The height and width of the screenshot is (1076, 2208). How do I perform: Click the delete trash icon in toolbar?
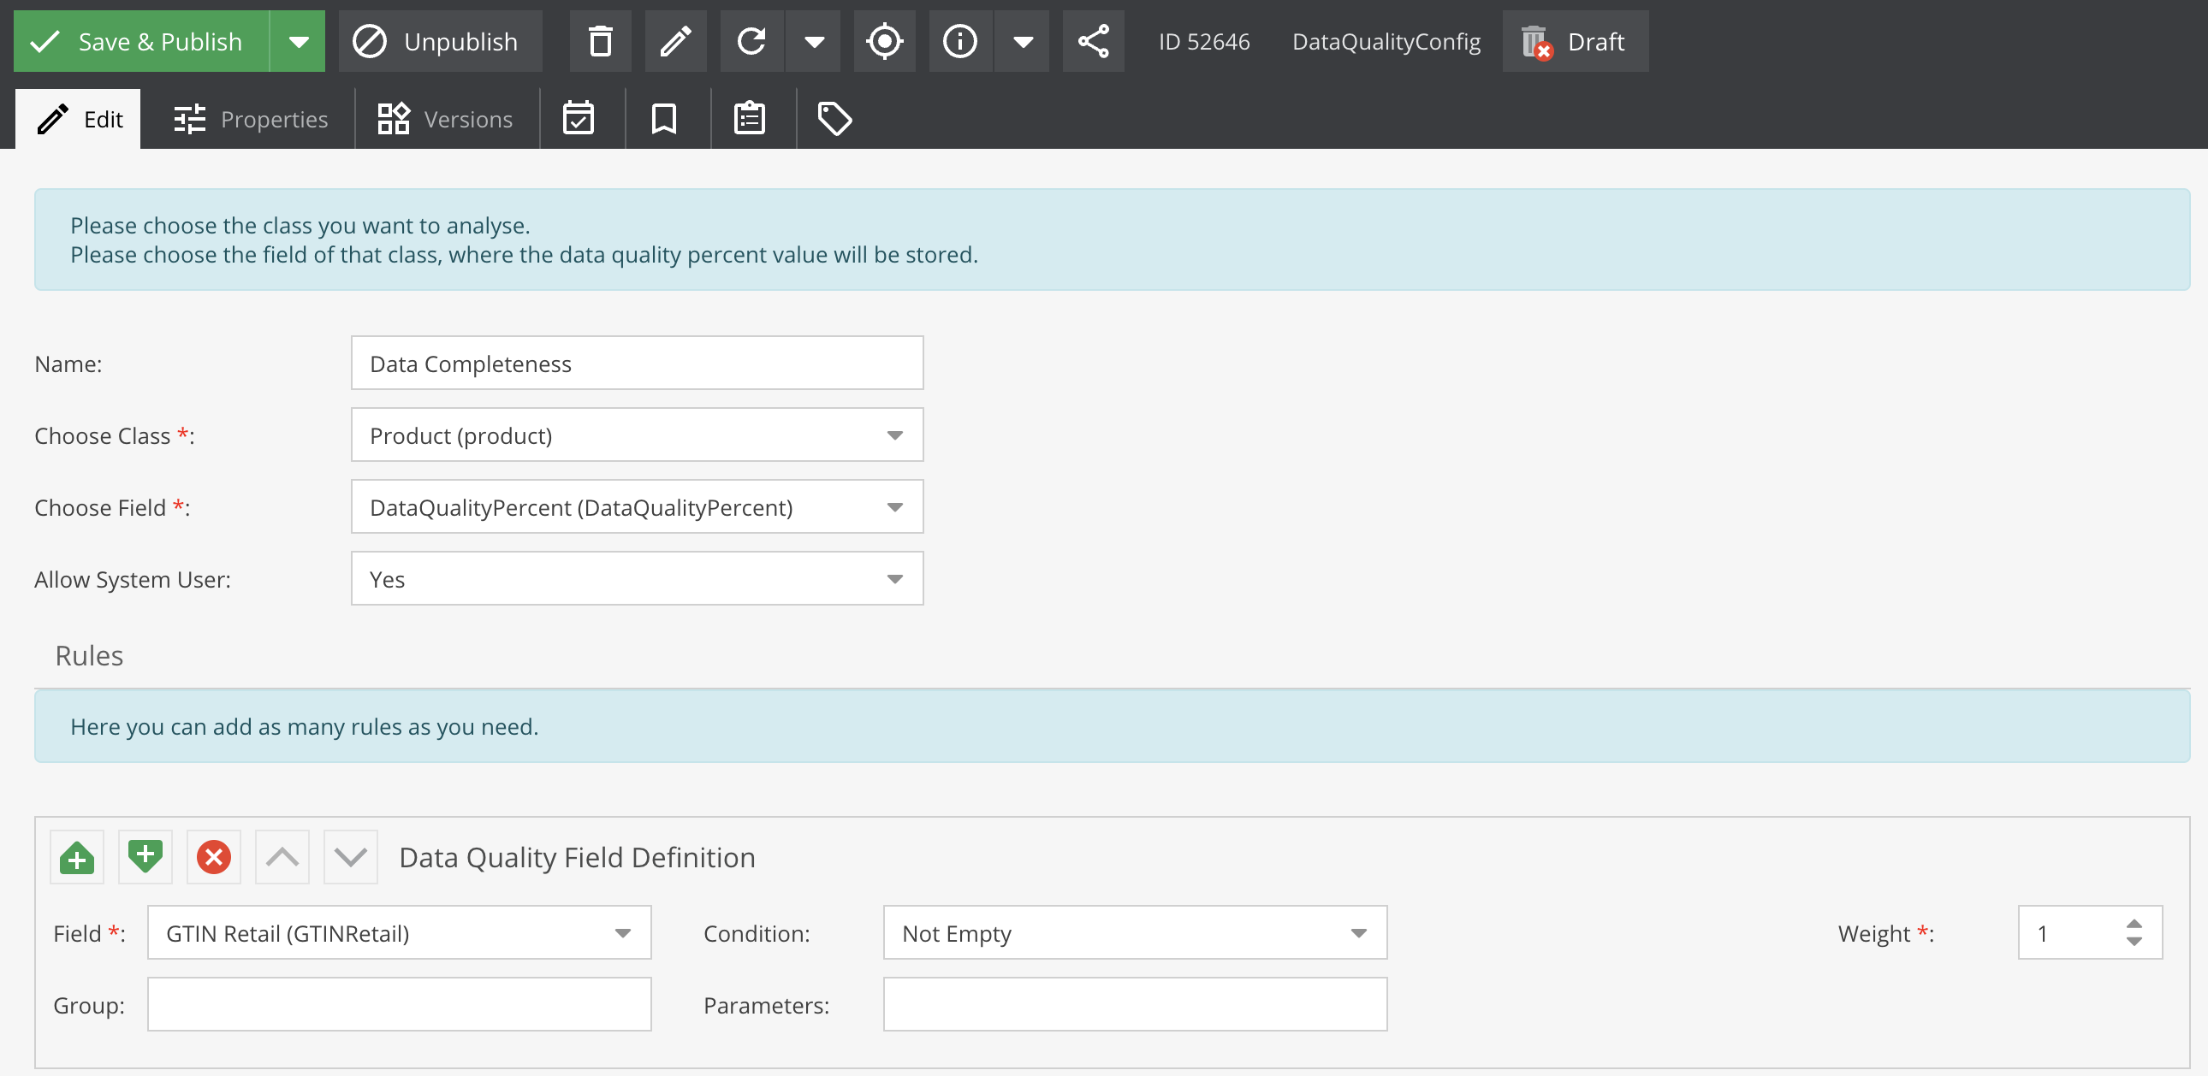(600, 41)
